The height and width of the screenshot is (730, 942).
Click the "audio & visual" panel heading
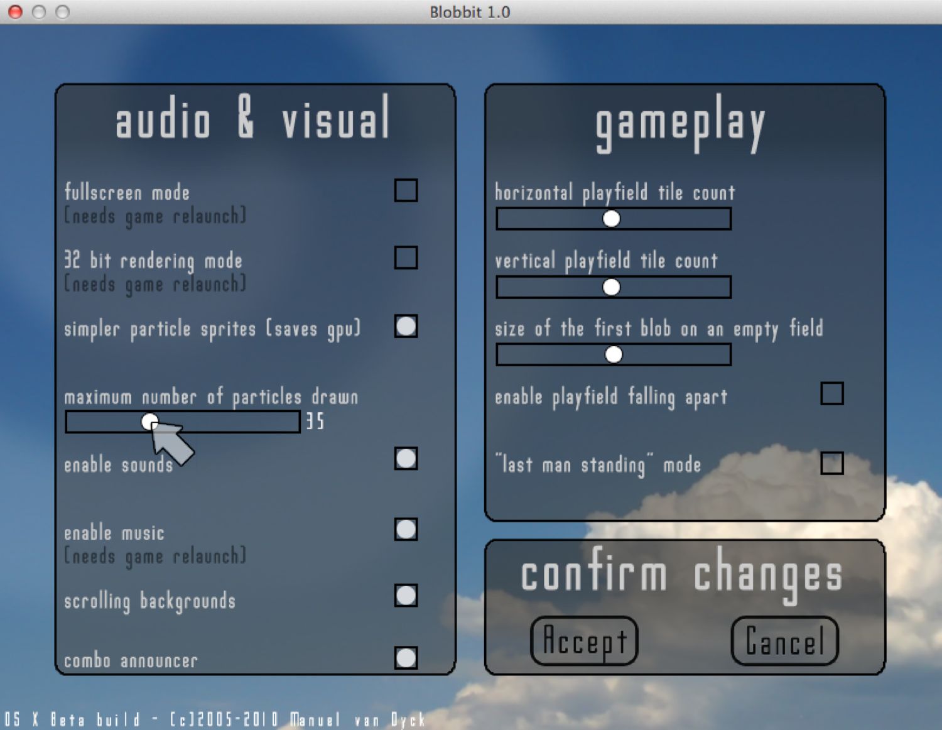pyautogui.click(x=252, y=117)
